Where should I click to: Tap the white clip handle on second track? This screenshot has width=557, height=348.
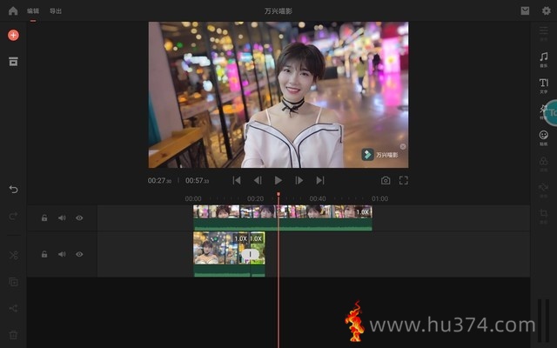pyautogui.click(x=250, y=254)
